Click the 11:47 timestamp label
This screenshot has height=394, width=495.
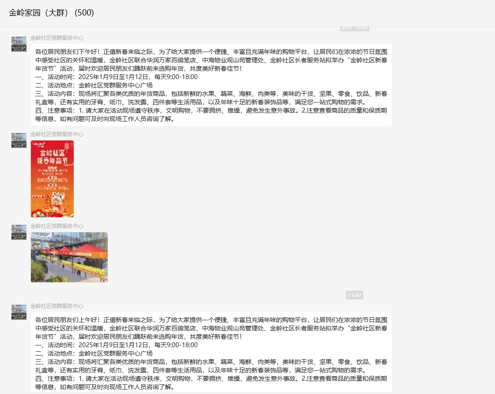coord(354,295)
